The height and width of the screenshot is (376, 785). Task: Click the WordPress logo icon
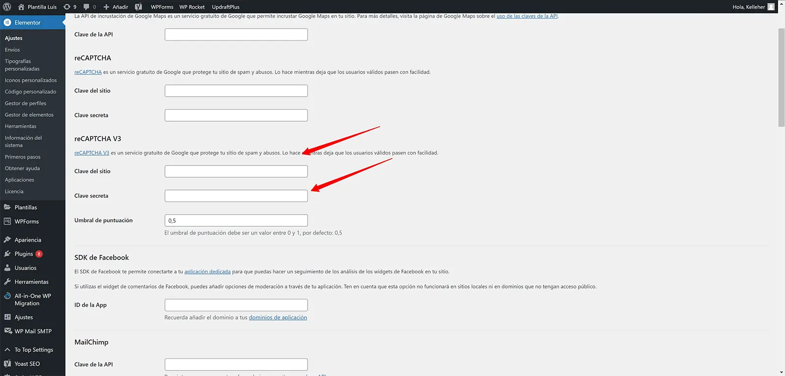[7, 7]
